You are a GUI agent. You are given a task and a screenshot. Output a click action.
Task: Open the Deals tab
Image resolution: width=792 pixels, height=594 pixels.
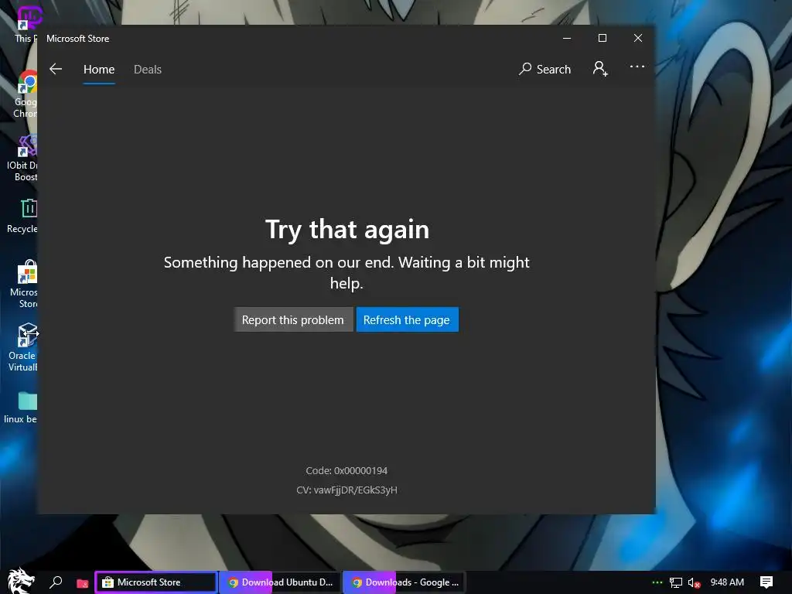coord(148,69)
